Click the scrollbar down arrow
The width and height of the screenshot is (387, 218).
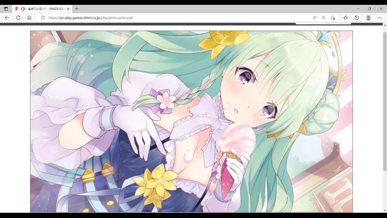click(385, 211)
